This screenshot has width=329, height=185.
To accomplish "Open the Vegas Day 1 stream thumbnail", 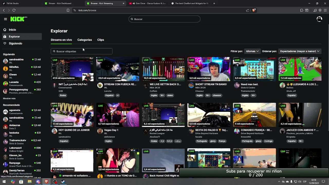I will [x=118, y=115].
